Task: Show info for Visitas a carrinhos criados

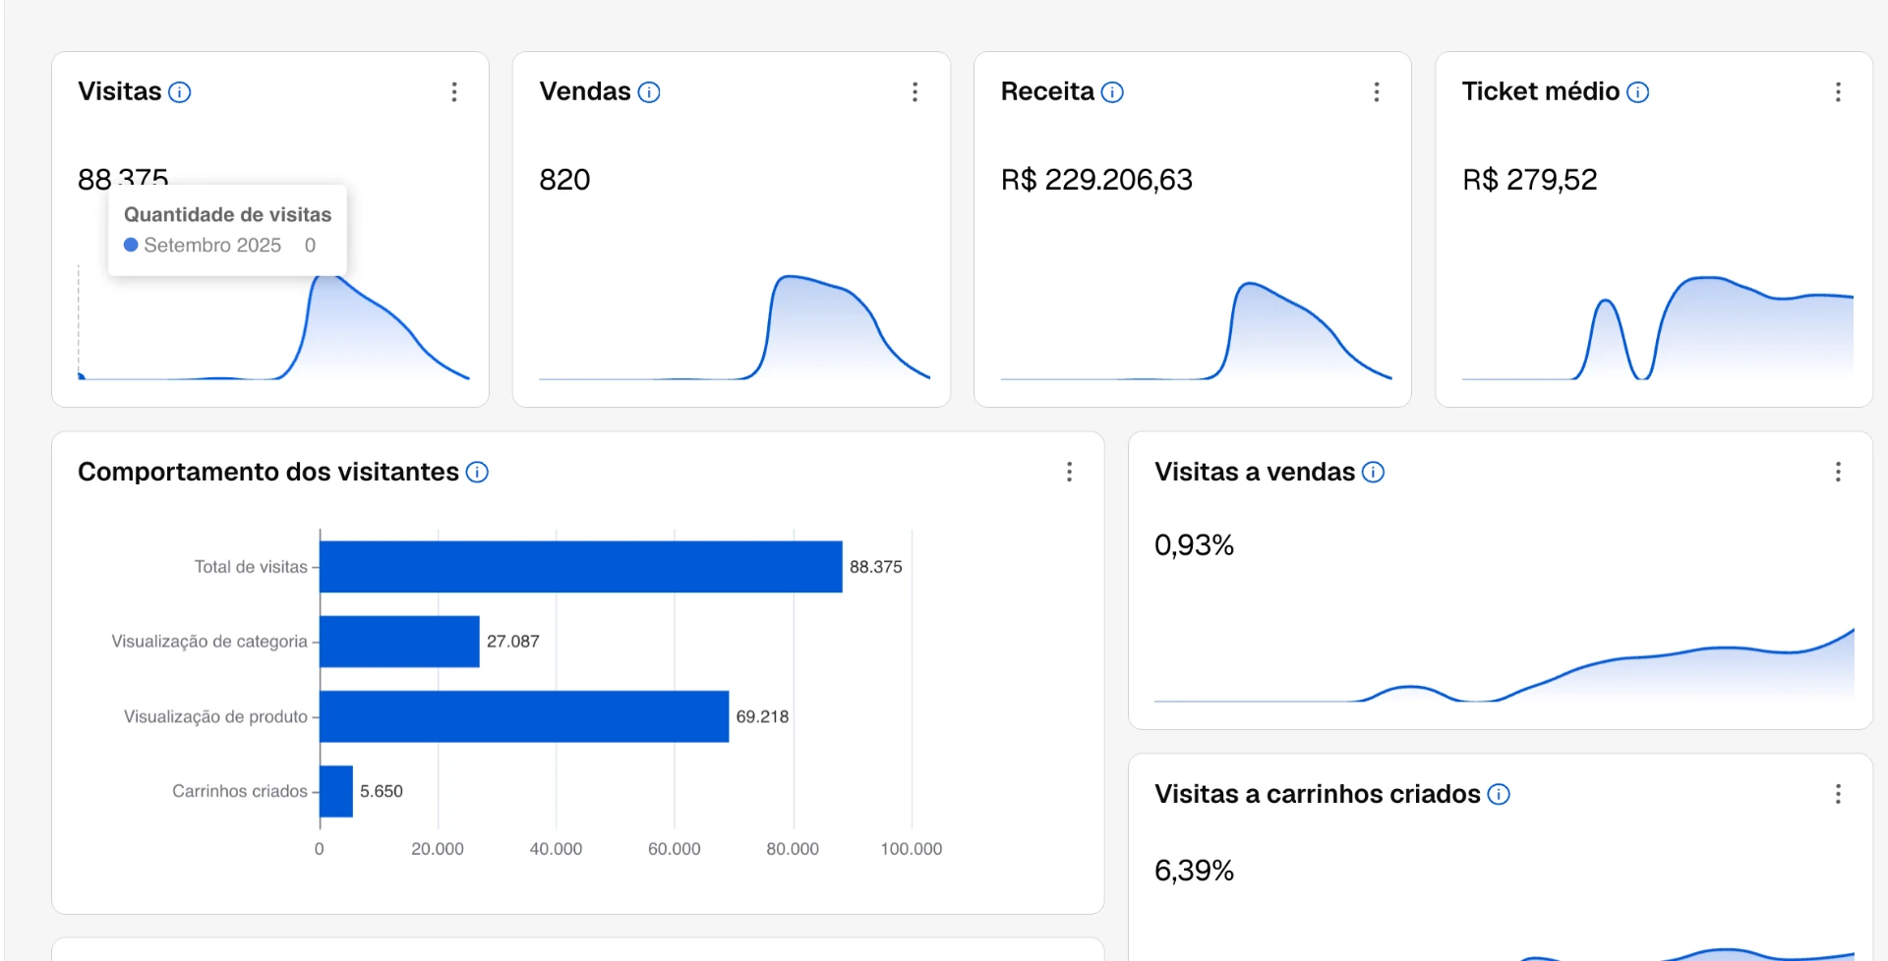Action: coord(1499,794)
